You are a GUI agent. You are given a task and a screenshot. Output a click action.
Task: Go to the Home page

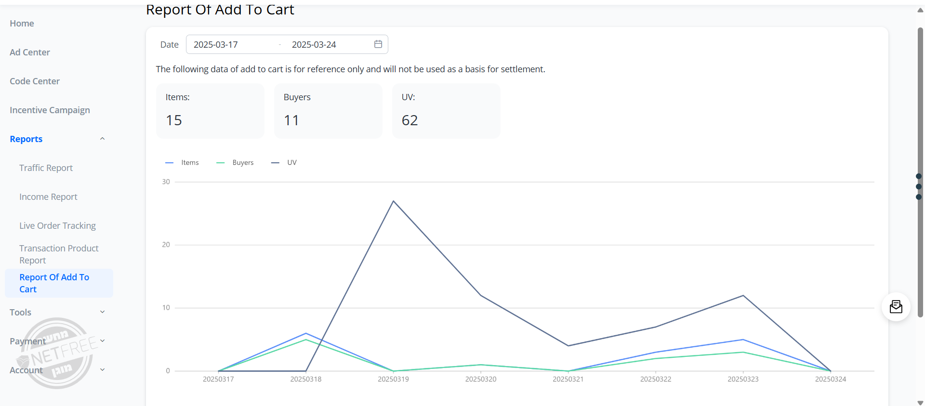coord(22,24)
